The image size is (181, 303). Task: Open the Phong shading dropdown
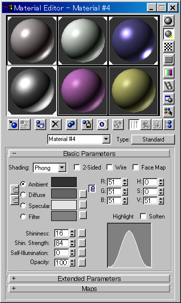click(62, 167)
